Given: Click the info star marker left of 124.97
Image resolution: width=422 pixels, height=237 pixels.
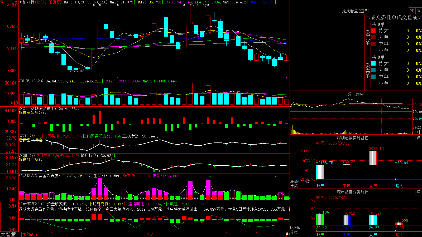Looking at the screenshot, I should click(184, 5).
